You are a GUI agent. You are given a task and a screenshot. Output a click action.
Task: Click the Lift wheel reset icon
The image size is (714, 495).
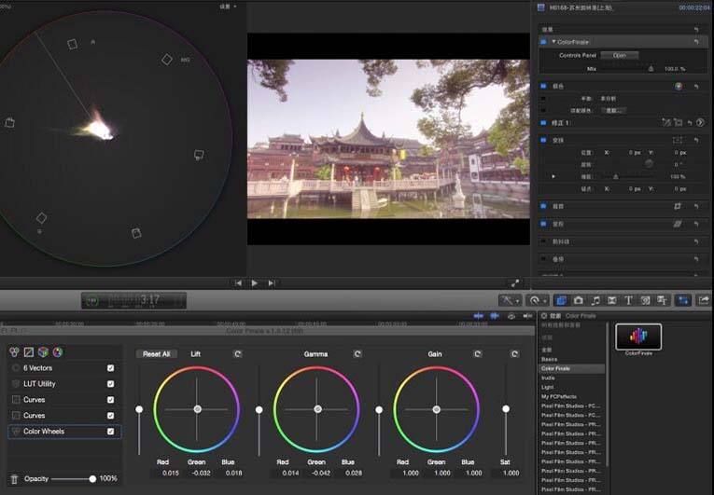238,354
